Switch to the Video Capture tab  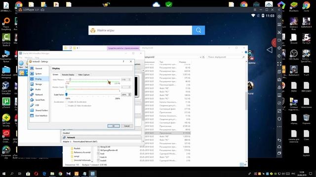(x=83, y=75)
